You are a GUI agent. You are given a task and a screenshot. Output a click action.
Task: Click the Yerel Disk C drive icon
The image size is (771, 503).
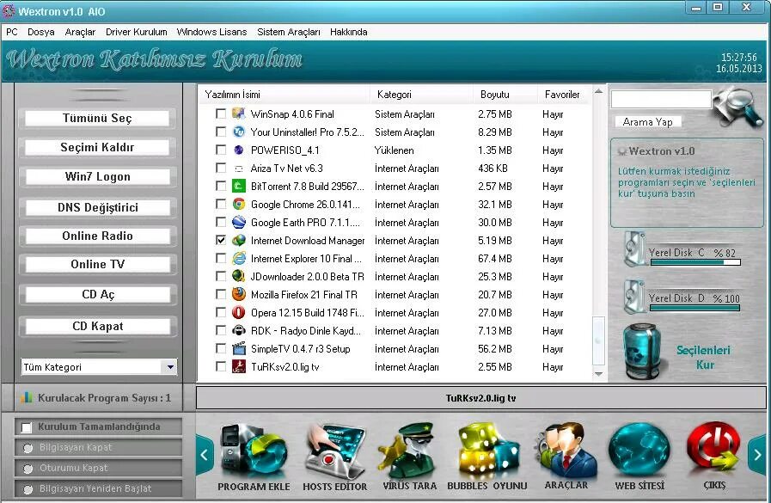point(634,248)
